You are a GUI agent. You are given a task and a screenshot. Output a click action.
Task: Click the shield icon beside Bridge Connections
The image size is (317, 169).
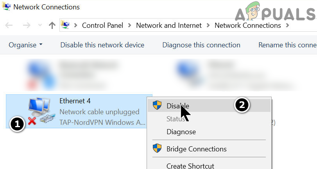(x=157, y=149)
